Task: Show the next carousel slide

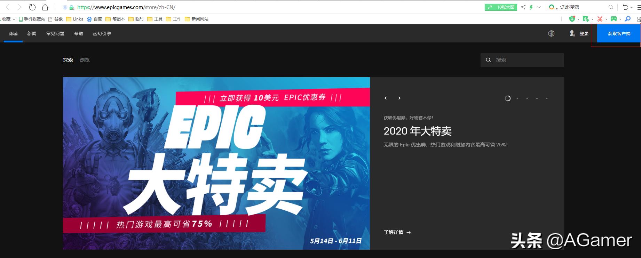Action: [399, 98]
